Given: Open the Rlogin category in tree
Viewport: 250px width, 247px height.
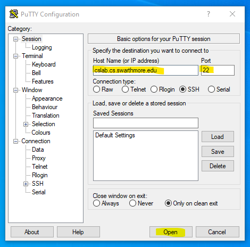Looking at the screenshot, I should tap(40, 175).
